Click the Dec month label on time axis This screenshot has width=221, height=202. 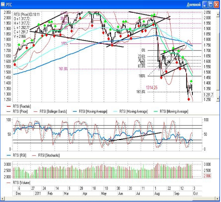[x=18, y=194]
